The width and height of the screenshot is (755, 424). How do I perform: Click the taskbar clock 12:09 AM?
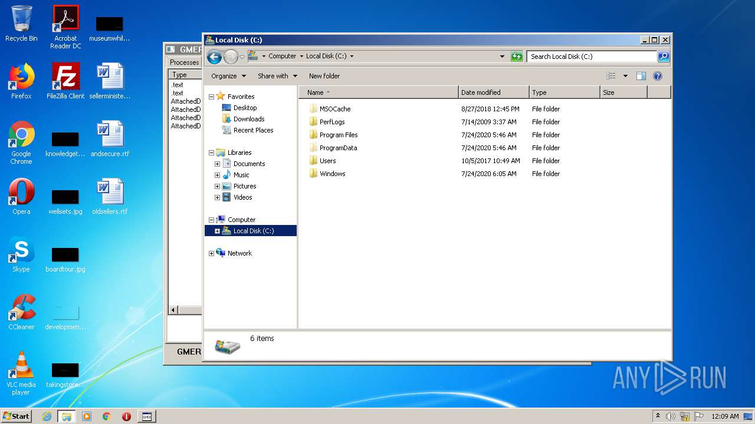click(725, 416)
